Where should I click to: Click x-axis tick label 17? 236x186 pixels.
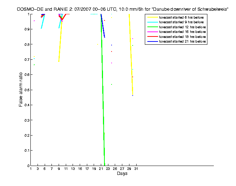tap(87, 169)
